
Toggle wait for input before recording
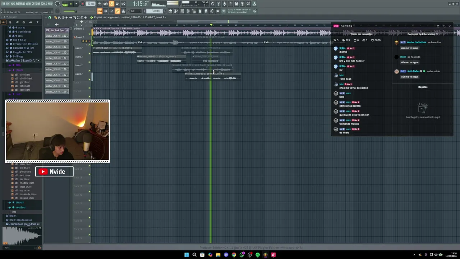click(x=106, y=4)
